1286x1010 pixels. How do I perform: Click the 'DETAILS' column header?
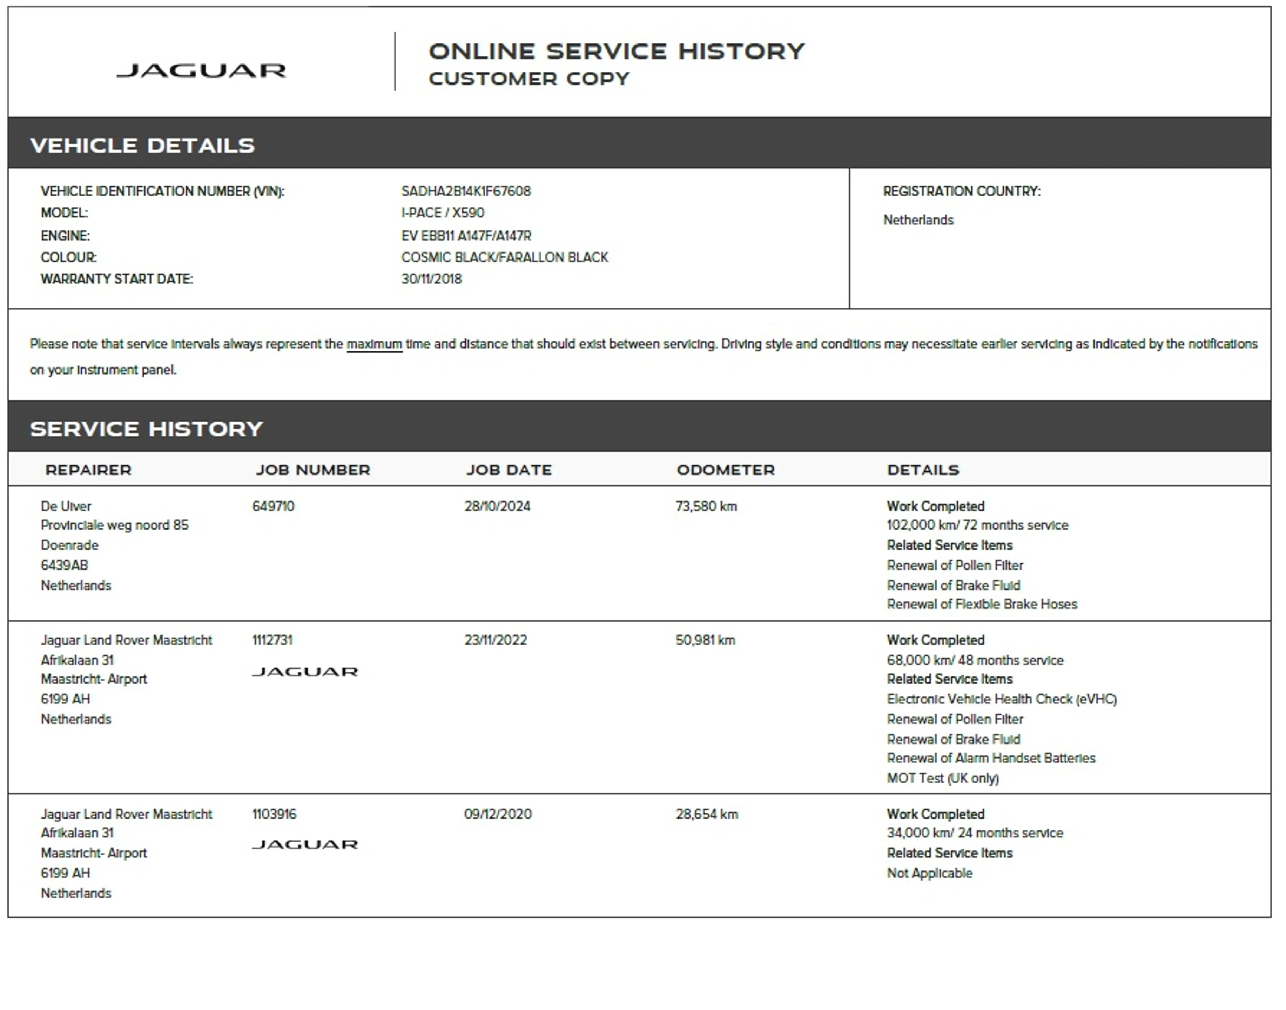[x=923, y=470]
